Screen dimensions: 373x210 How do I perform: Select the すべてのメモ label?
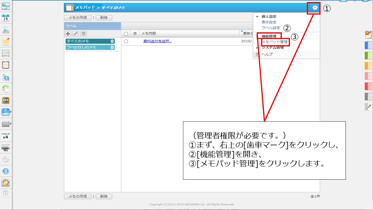pyautogui.click(x=90, y=41)
